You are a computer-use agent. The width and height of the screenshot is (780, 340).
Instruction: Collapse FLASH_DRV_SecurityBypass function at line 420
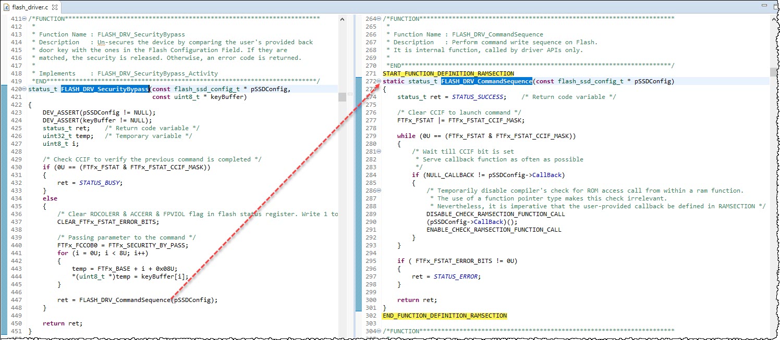[25, 89]
